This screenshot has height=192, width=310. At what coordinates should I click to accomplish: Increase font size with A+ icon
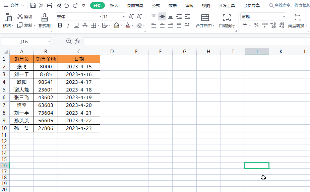tap(131, 16)
